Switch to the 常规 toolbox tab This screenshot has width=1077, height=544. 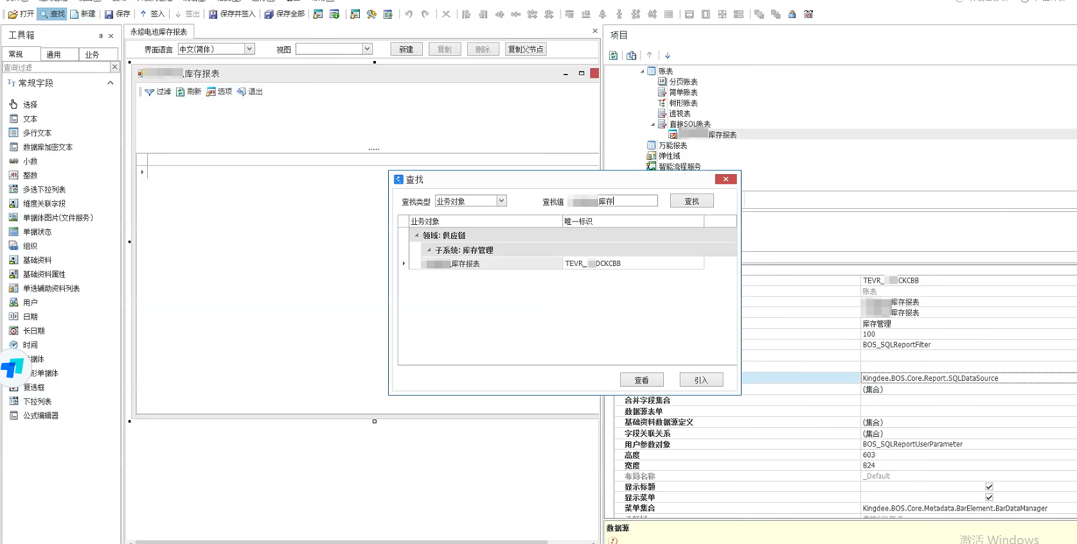pyautogui.click(x=21, y=55)
